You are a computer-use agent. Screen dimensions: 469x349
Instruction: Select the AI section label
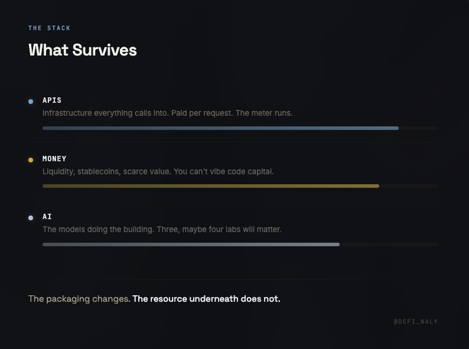[47, 217]
